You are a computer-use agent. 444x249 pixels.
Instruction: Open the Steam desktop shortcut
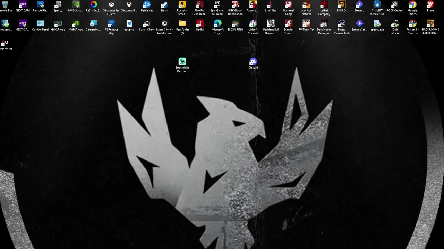click(164, 4)
